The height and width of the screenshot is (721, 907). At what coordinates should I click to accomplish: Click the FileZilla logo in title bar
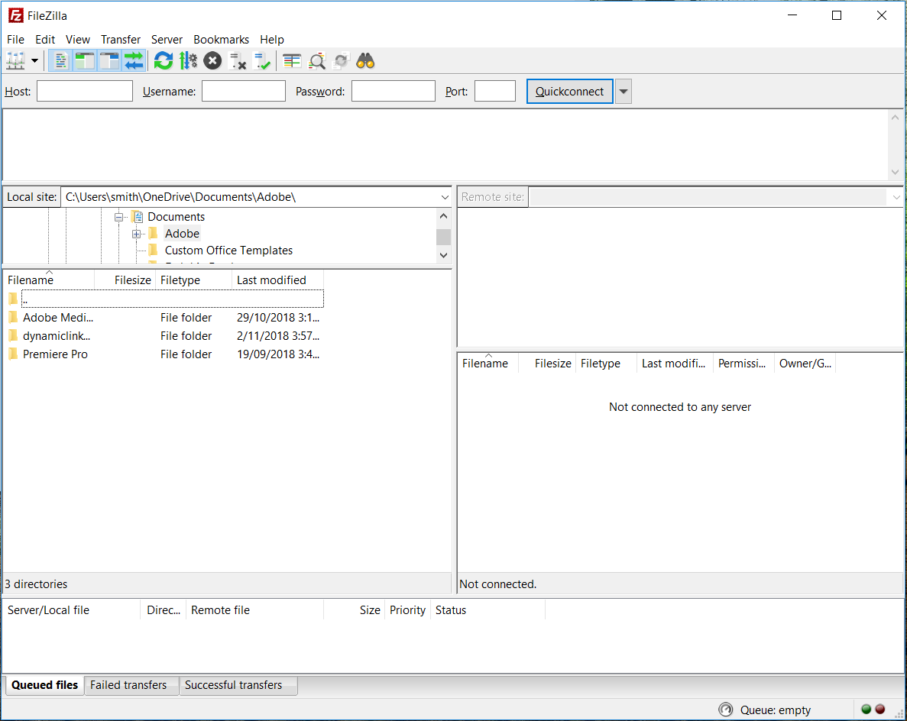(16, 15)
